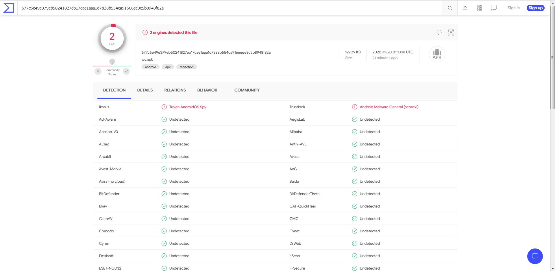This screenshot has width=555, height=271.
Task: Select the reflection tag
Action: 186,67
